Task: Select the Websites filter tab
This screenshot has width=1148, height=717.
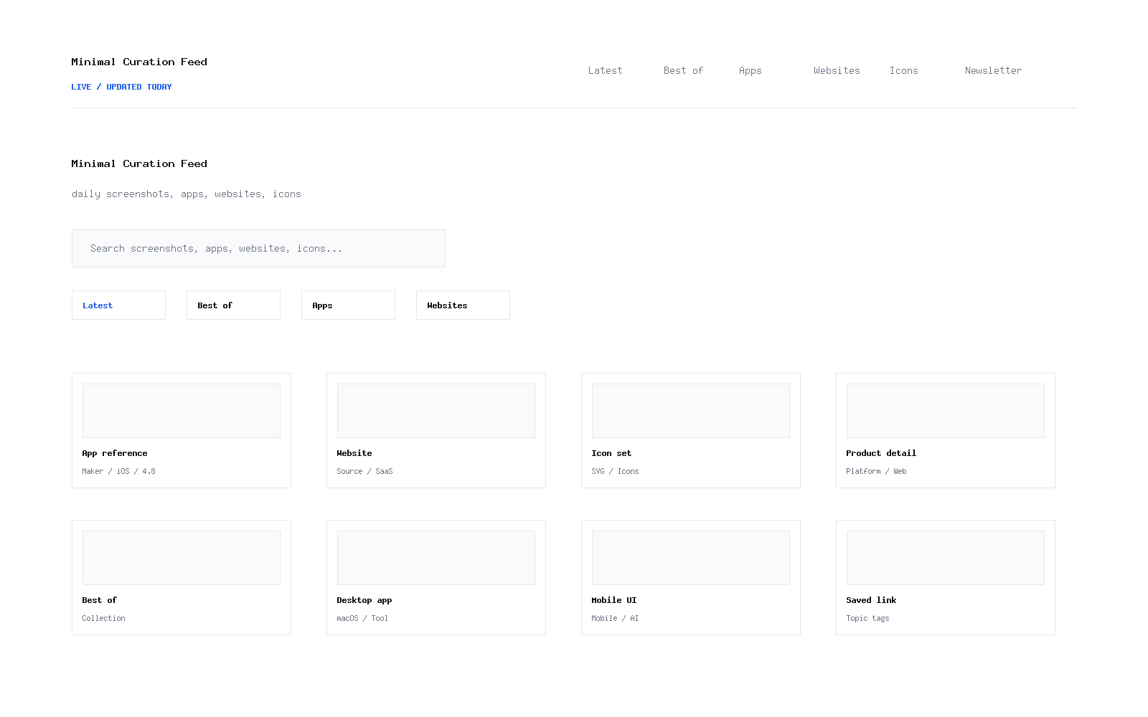Action: [x=463, y=305]
